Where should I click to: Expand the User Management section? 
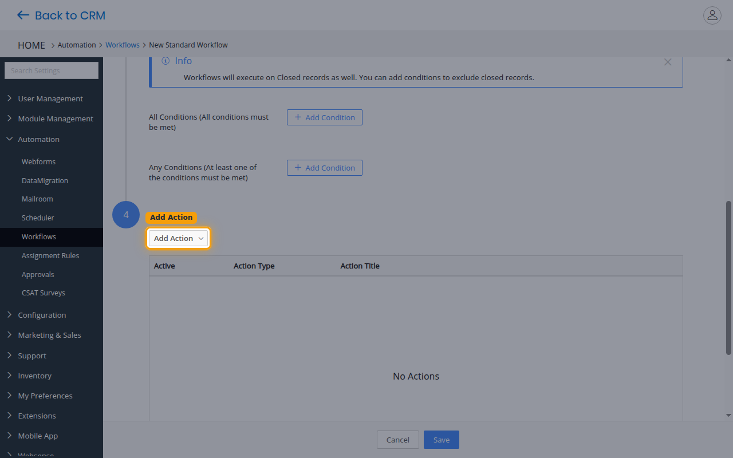tap(52, 98)
